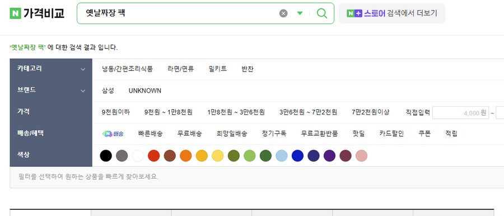Pick the pink color swatch

pyautogui.click(x=362, y=156)
